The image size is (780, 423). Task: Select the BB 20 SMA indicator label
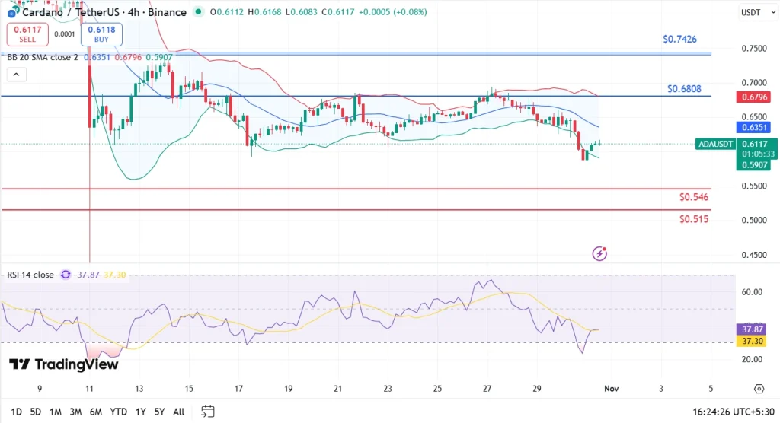coord(41,57)
